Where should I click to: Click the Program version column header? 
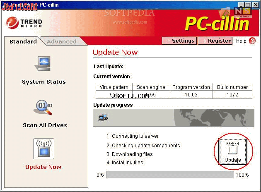pyautogui.click(x=191, y=87)
